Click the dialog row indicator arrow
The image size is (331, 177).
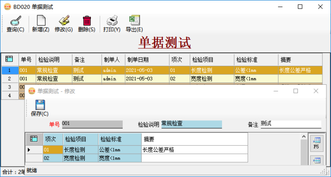pos(29,150)
